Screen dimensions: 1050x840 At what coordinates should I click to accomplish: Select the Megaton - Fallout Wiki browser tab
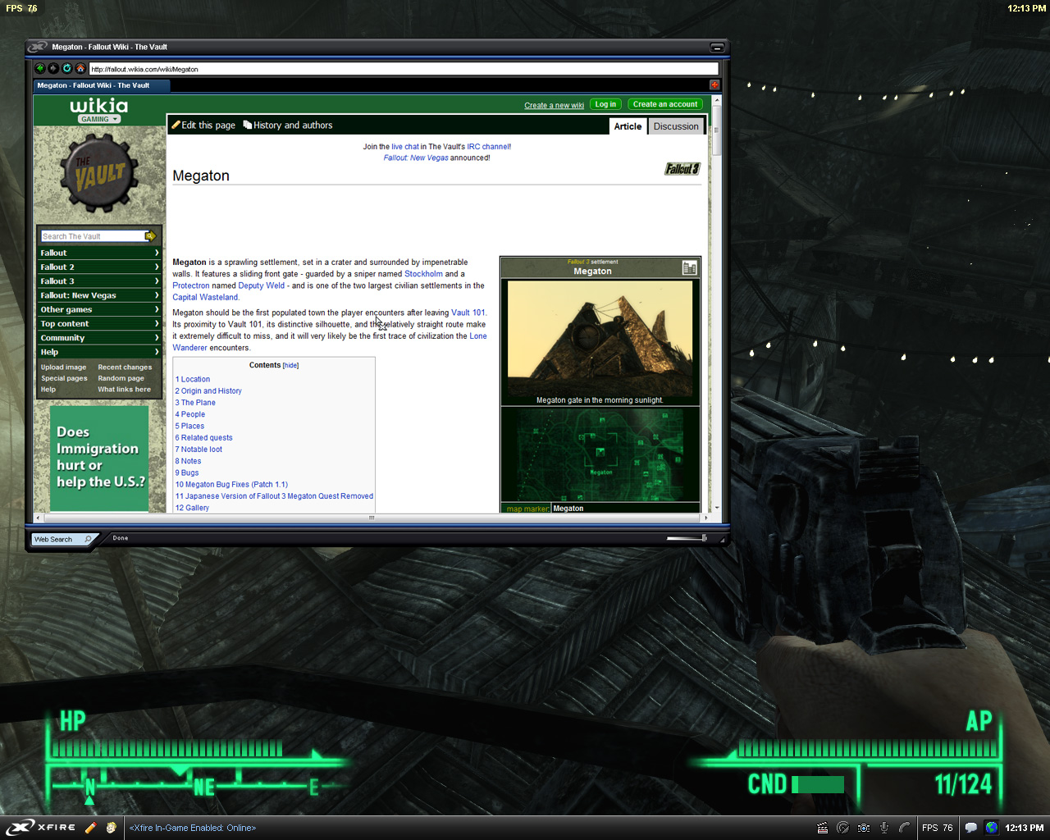point(100,85)
